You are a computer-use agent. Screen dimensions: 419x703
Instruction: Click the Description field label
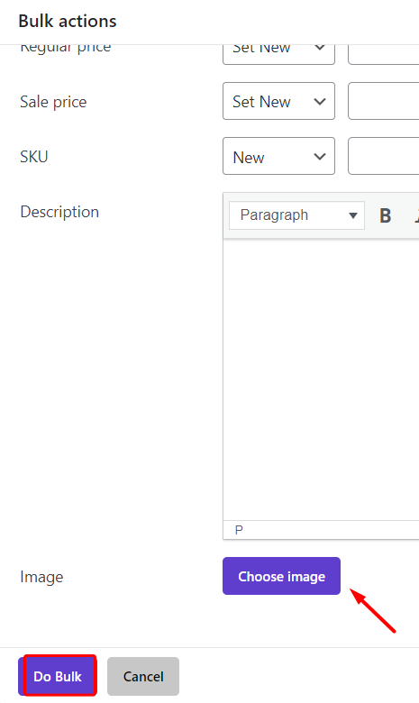59,212
